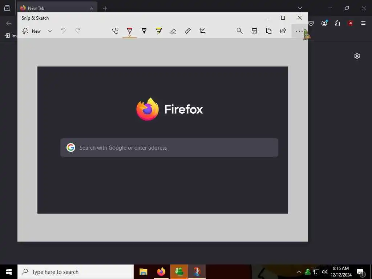Image resolution: width=372 pixels, height=279 pixels.
Task: Open Pocket save icon in Firefox toolbar
Action: [x=311, y=23]
